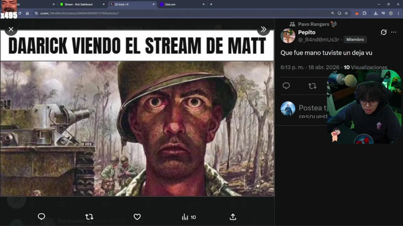
Task: Reload the current page
Action: tap(20, 13)
